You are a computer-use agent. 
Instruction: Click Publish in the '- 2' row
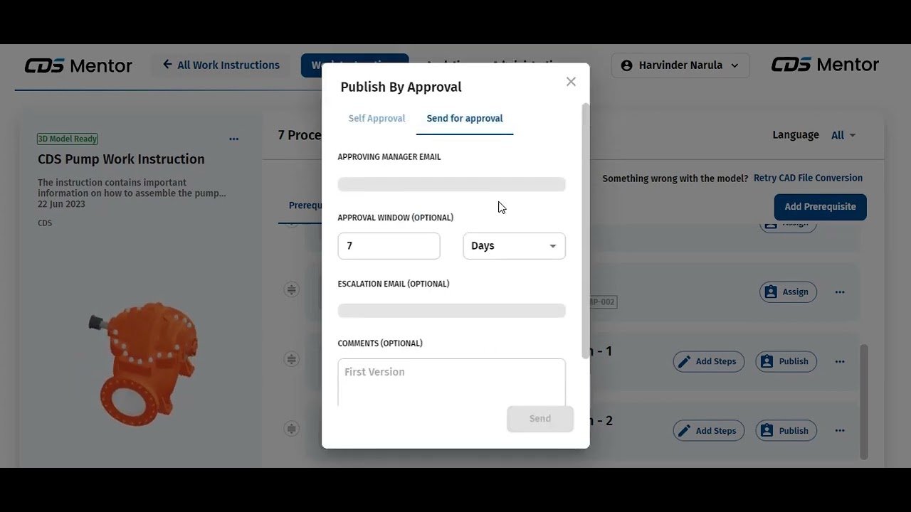click(786, 431)
